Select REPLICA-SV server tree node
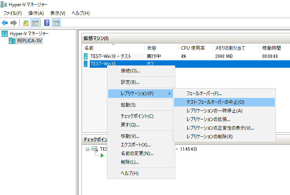This screenshot has height=195, width=290. coord(29,41)
